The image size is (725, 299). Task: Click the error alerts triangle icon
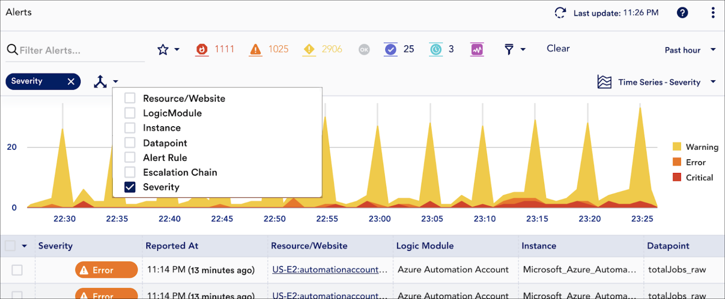(255, 49)
